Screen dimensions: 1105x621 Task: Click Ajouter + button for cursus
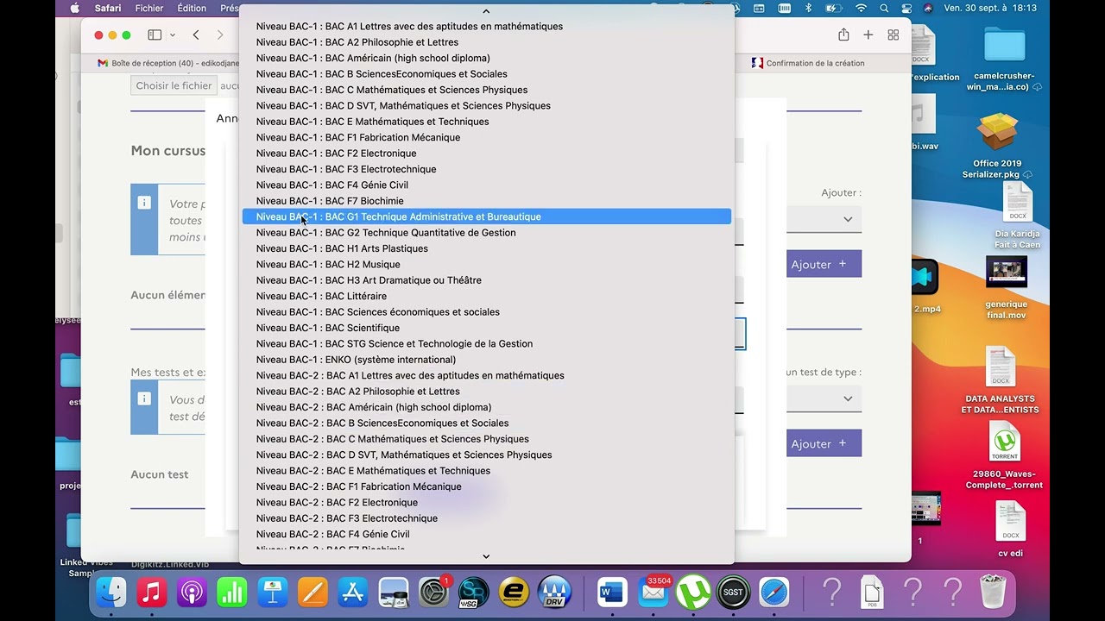tap(824, 264)
